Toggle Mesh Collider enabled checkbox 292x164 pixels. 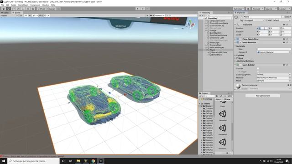point(240,65)
